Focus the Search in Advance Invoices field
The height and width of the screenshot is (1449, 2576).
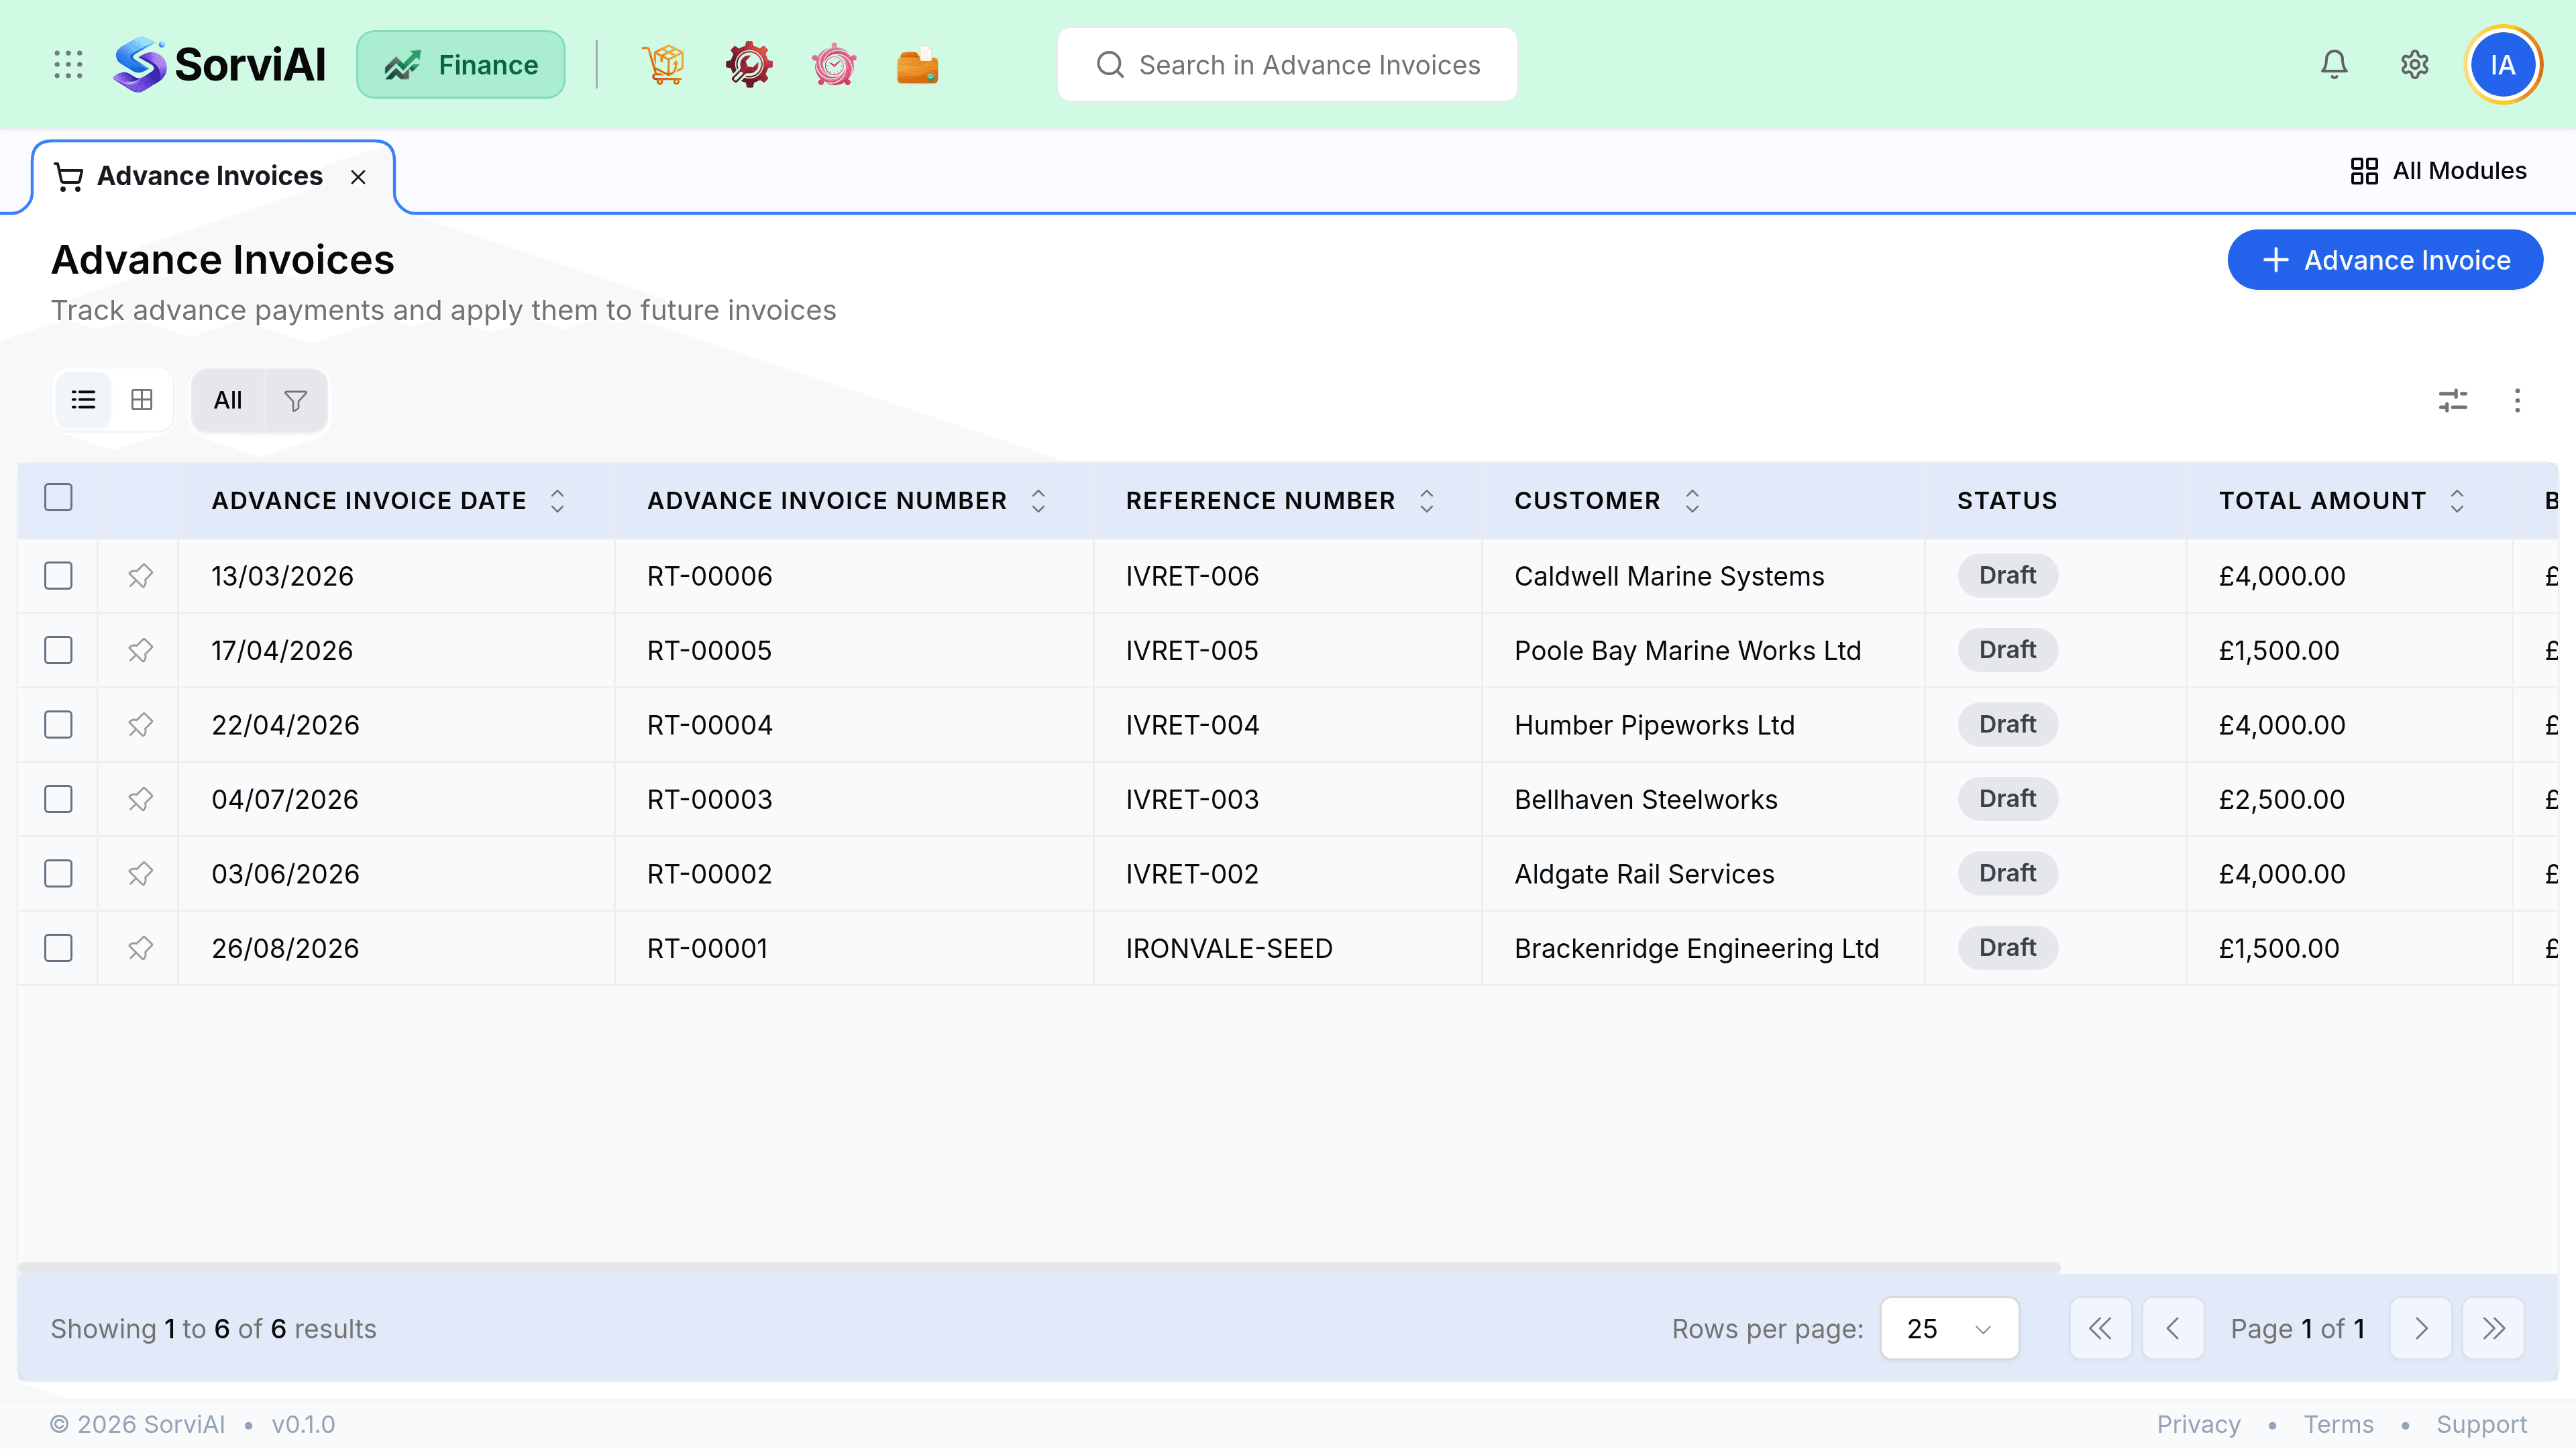(x=1287, y=65)
